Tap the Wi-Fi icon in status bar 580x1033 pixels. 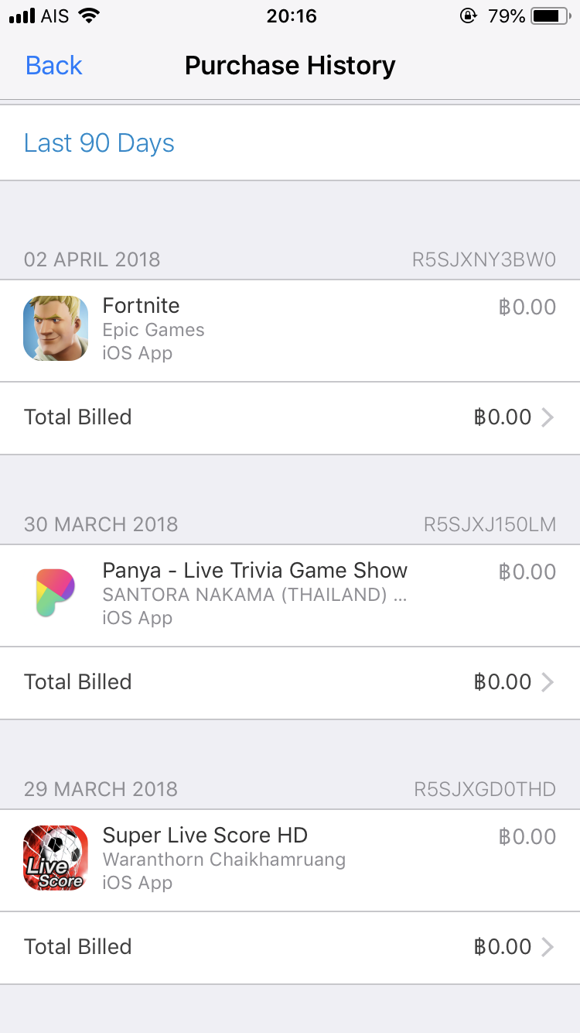coord(90,16)
